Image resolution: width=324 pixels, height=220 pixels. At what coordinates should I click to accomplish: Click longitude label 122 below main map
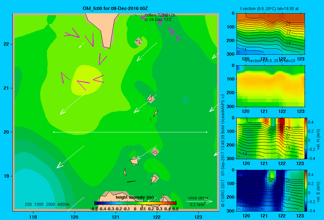(x=157, y=217)
